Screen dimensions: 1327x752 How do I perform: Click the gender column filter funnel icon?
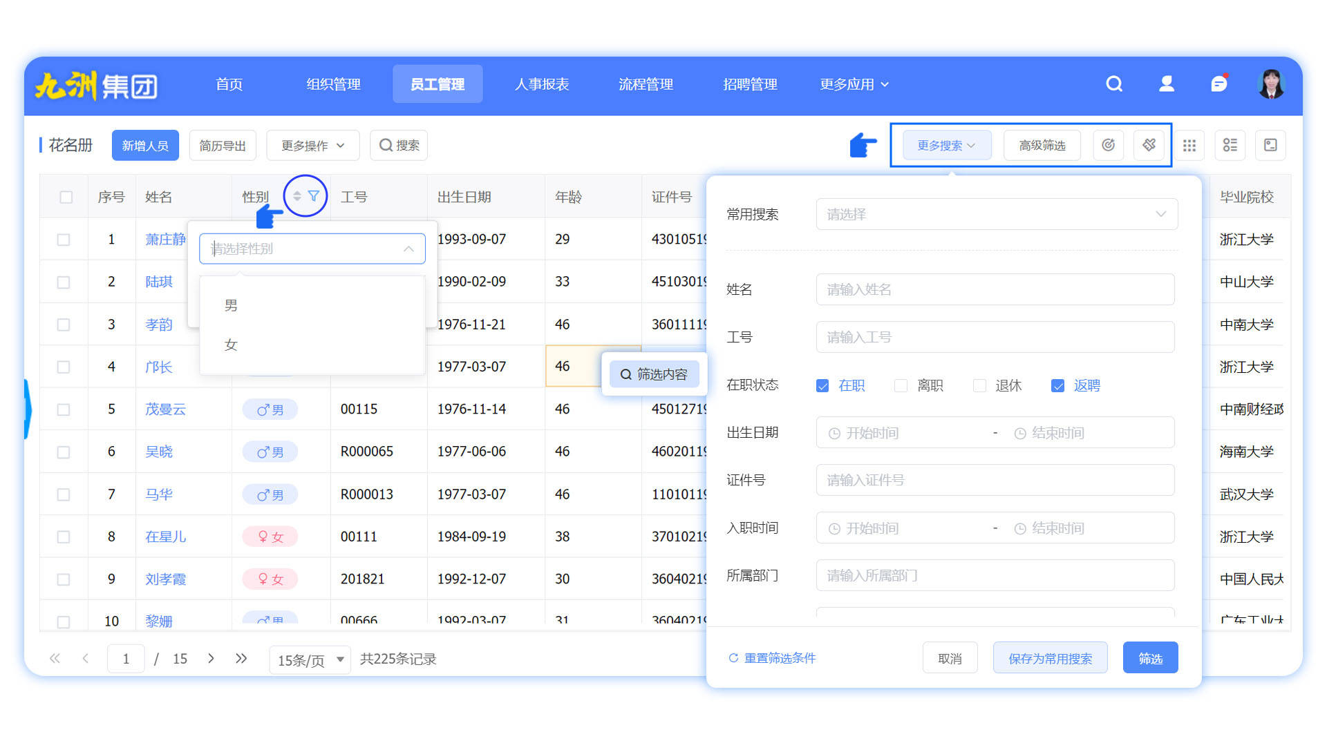tap(313, 196)
